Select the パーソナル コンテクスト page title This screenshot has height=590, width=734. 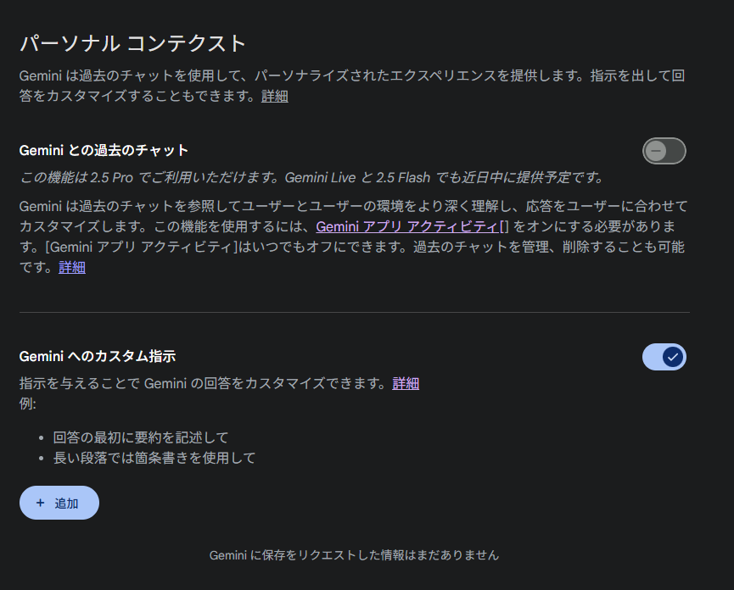pos(133,43)
